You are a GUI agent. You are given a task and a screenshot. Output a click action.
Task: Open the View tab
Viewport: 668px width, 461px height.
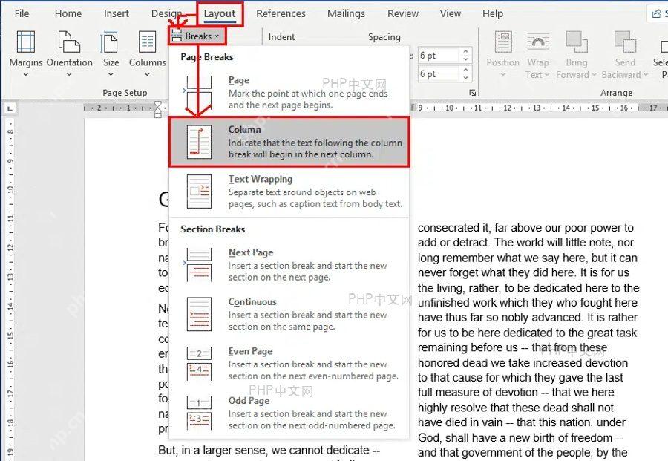pos(451,13)
